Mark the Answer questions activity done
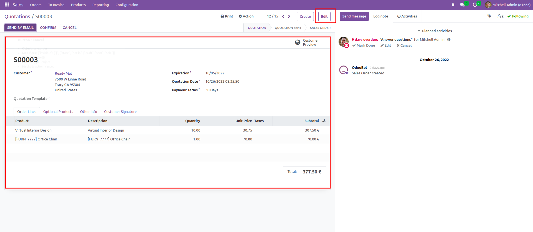Screen dimensions: 533x232 click(x=364, y=46)
